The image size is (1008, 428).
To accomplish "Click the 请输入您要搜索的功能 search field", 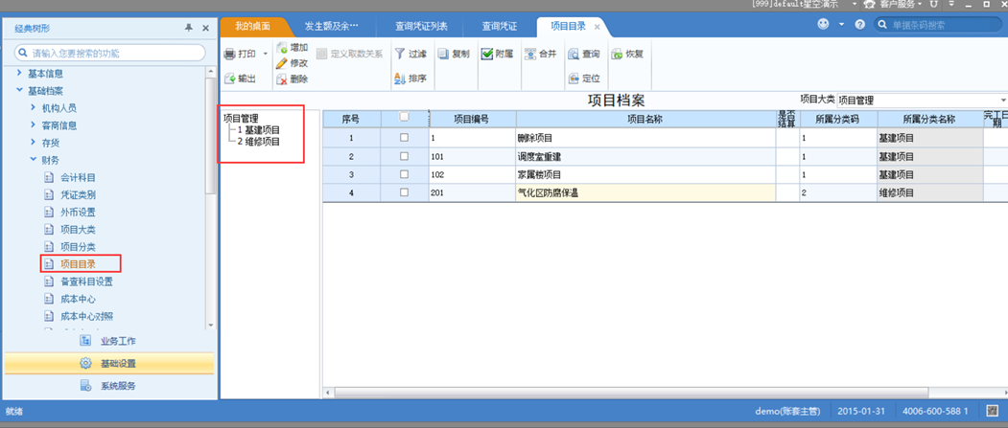I will click(110, 53).
